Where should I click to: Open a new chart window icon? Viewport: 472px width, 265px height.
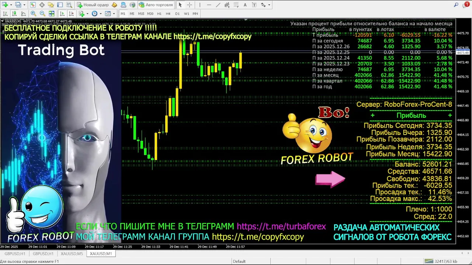pos(5,5)
